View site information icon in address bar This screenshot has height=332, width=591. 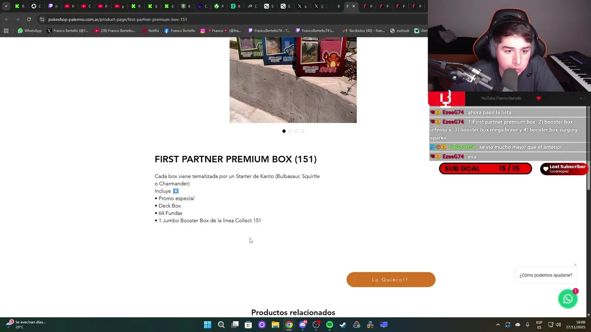(42, 19)
